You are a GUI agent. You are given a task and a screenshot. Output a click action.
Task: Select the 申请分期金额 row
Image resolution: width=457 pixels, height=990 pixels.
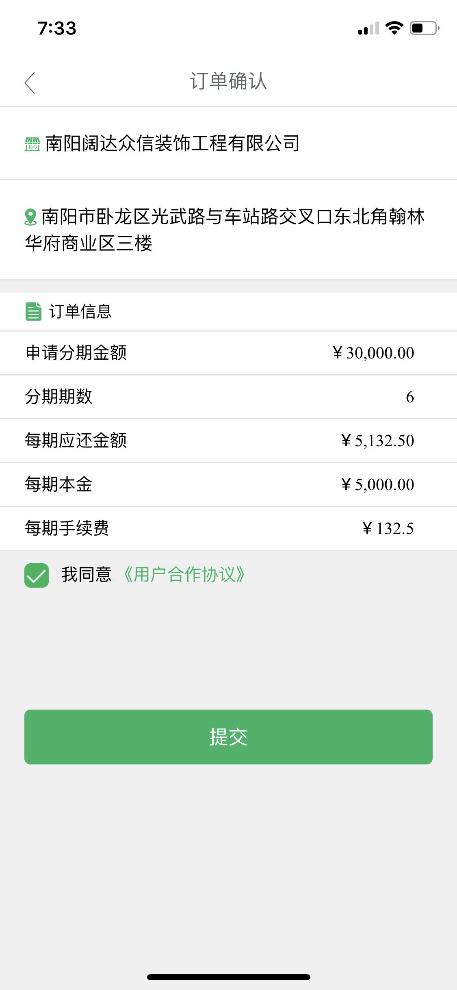pyautogui.click(x=228, y=353)
